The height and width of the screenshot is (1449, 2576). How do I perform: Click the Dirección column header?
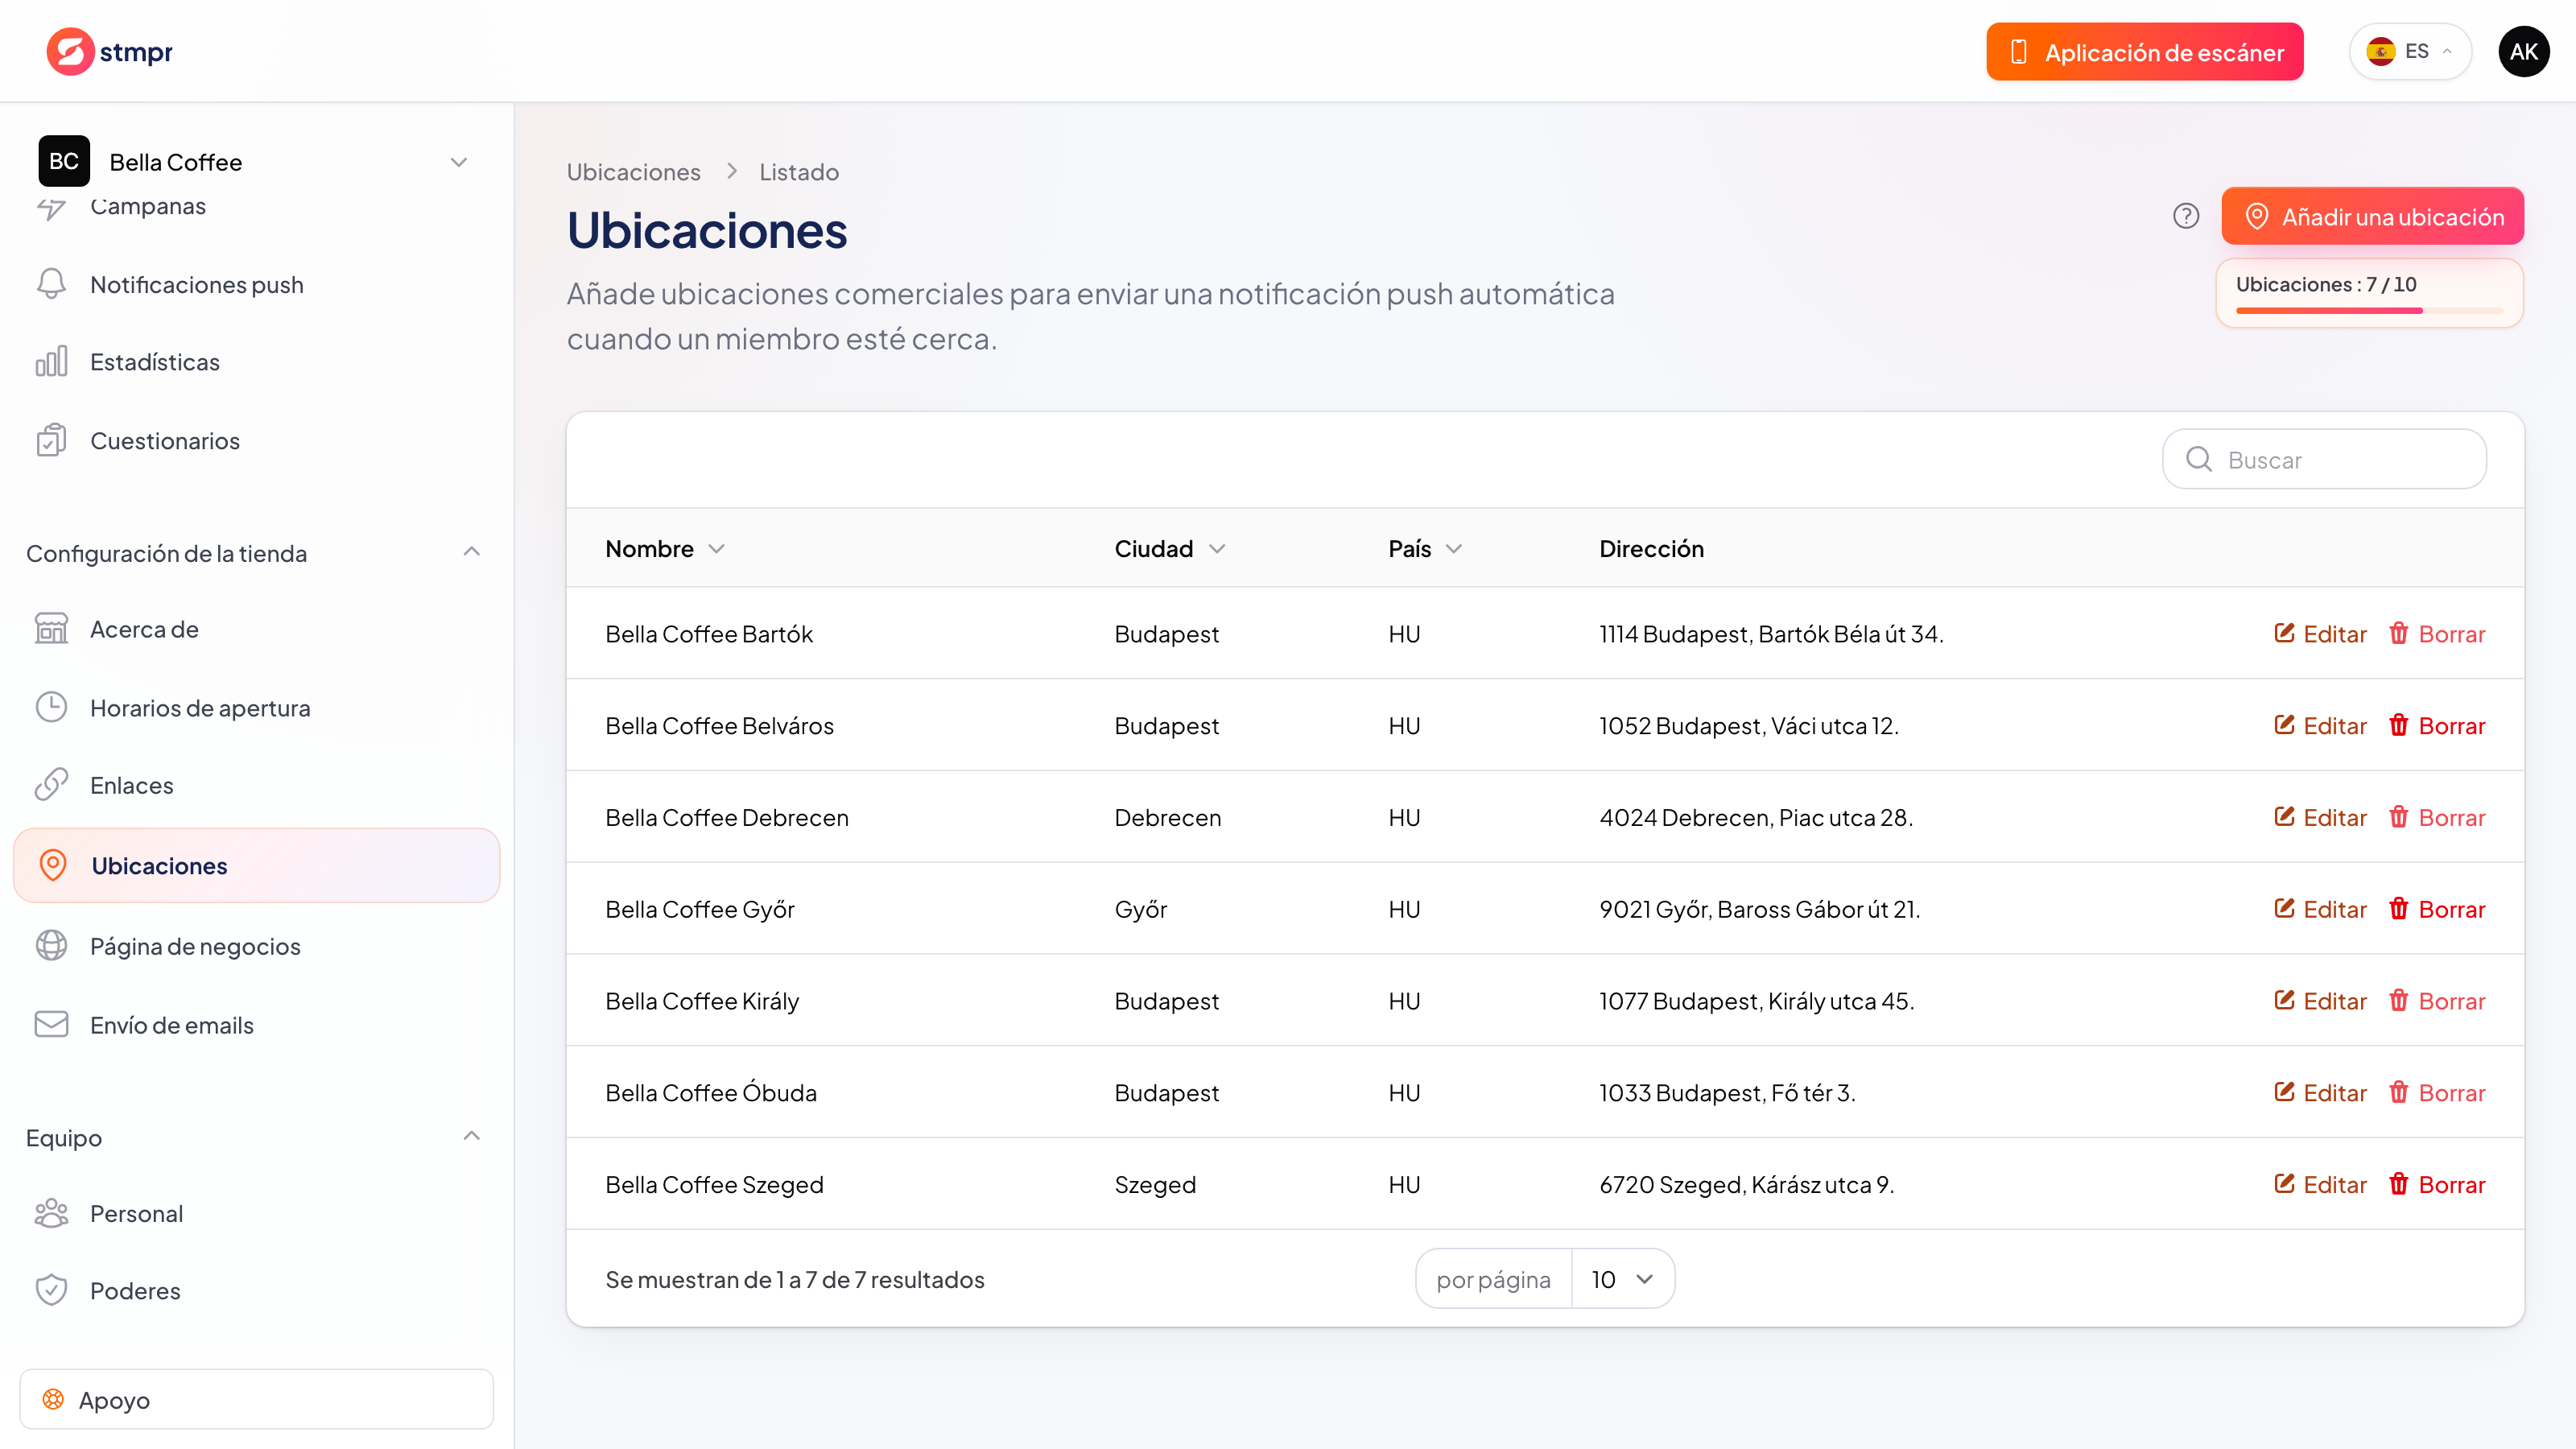(1651, 548)
